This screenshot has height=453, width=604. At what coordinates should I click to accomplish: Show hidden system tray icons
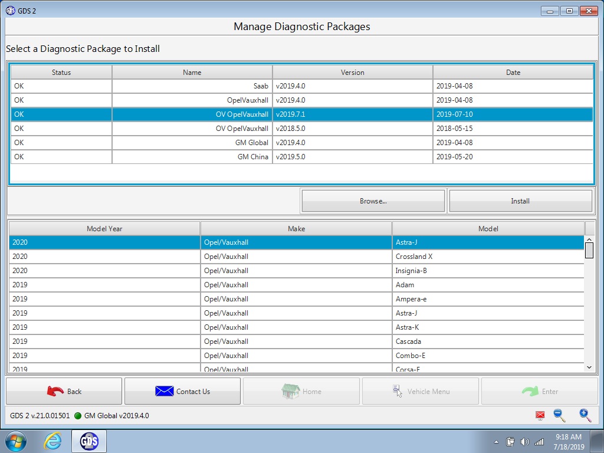click(496, 442)
